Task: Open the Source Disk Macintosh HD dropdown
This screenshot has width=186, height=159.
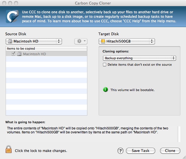Action: (x=34, y=41)
